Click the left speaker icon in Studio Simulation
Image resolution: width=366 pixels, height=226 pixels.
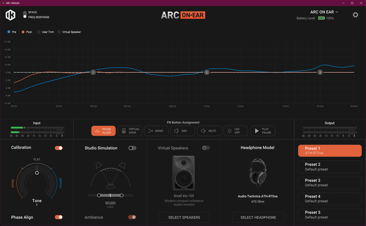point(99,165)
